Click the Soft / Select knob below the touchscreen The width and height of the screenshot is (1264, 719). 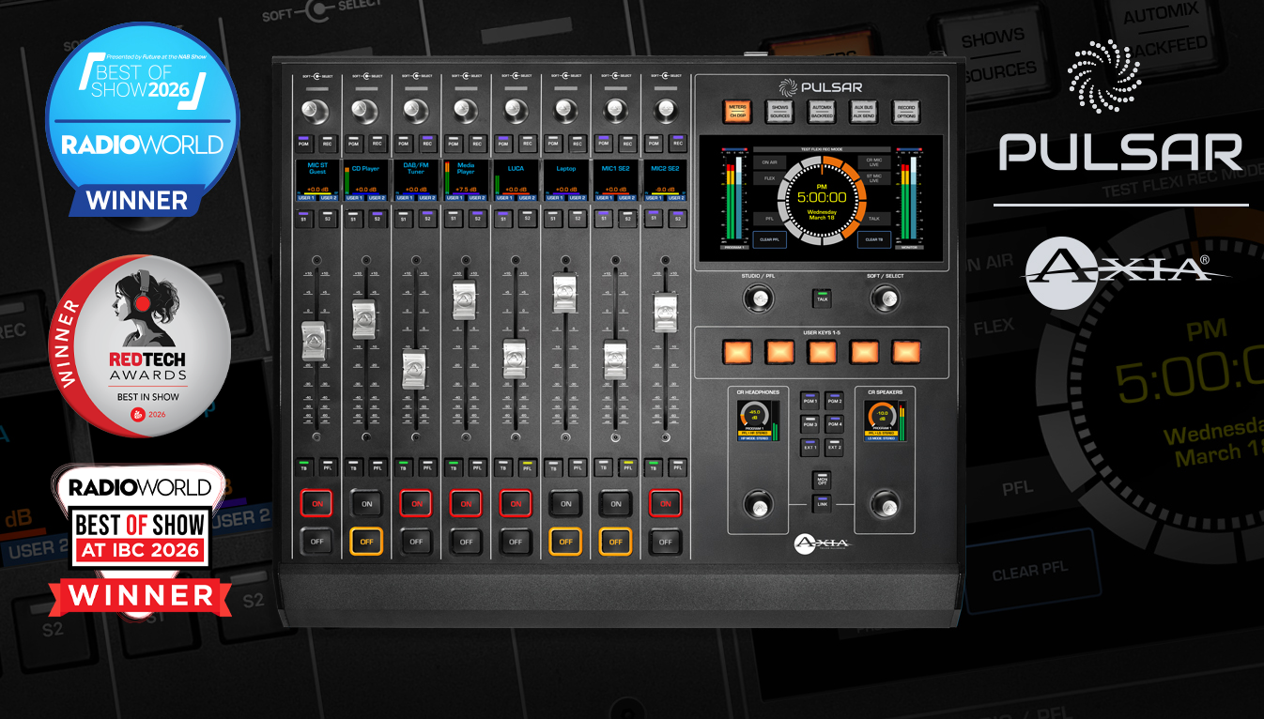click(884, 298)
